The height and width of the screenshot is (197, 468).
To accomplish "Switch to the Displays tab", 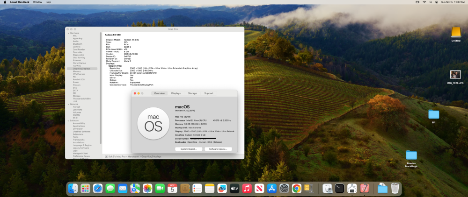I will coord(176,93).
